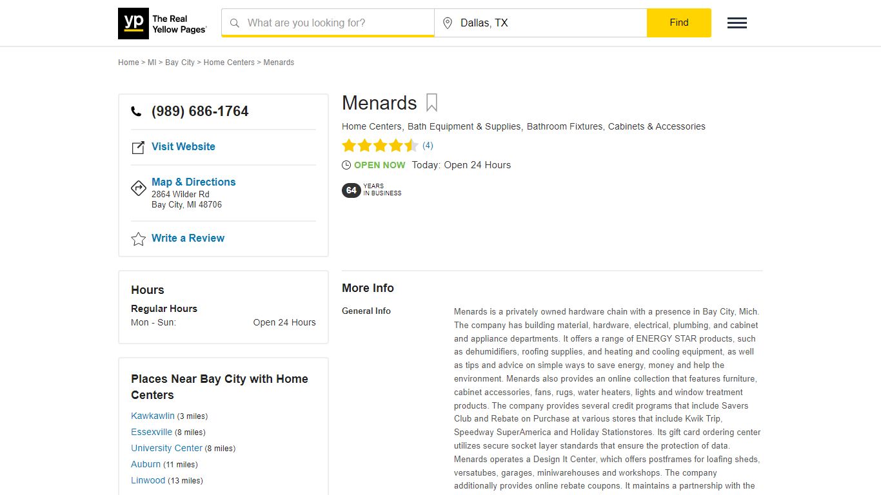Viewport: 881px width, 495px height.
Task: Open Linwood nearby place link
Action: 148,480
